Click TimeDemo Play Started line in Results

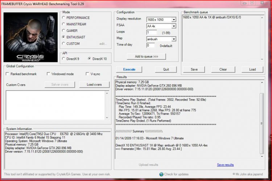click(x=161, y=100)
